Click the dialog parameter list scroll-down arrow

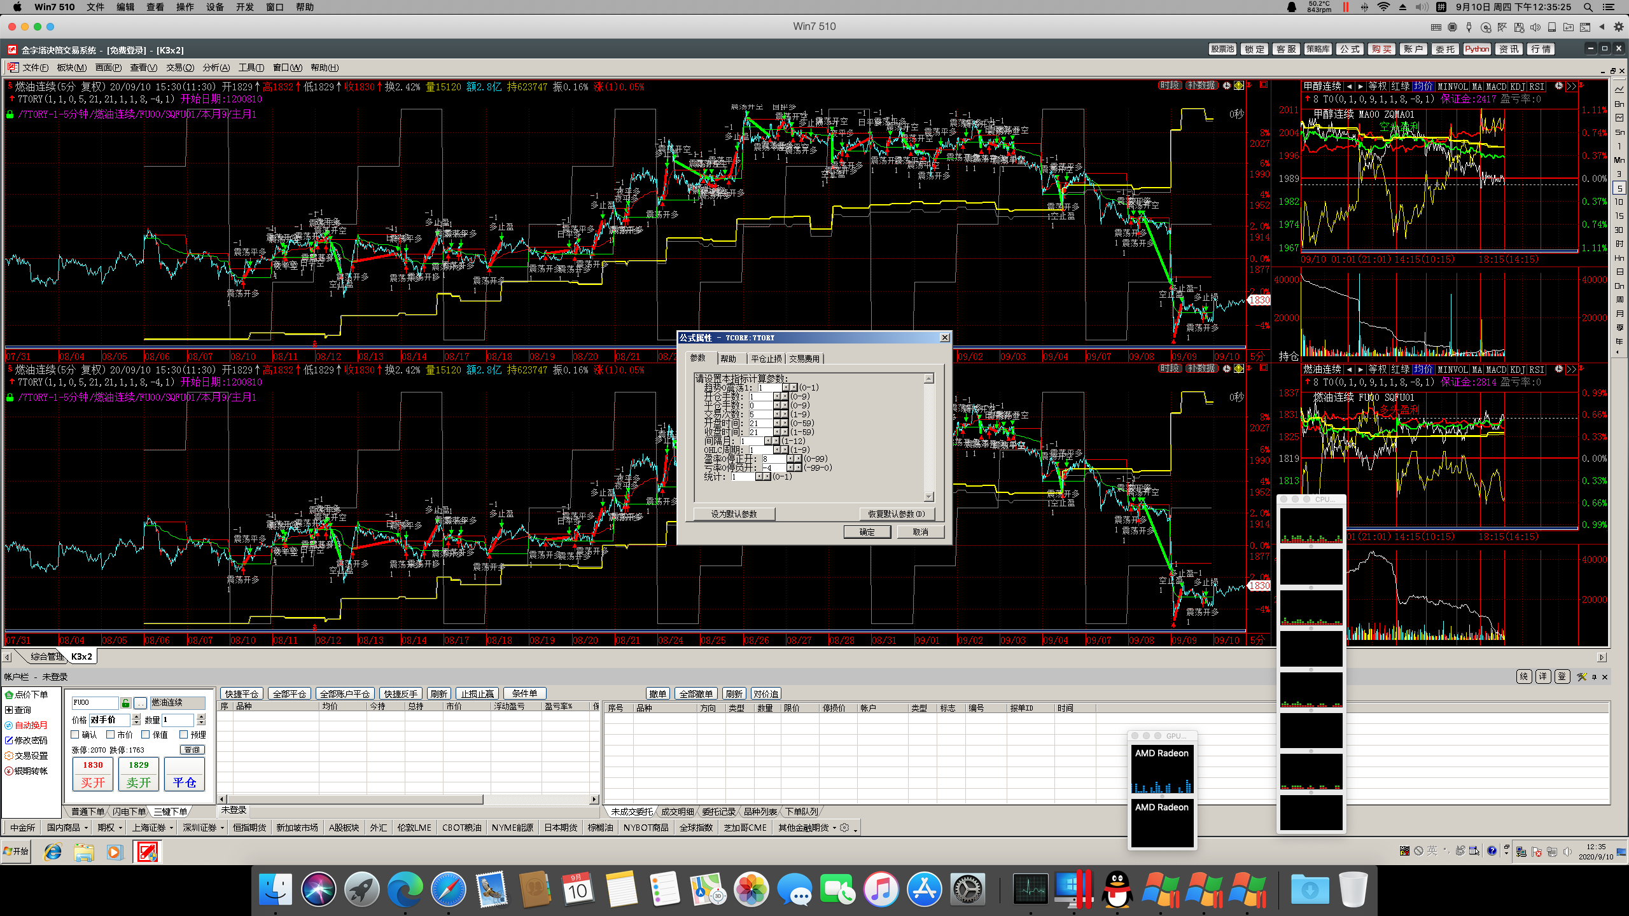929,497
